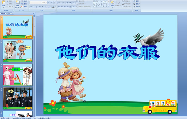Click the spell check icon in status bar
The height and width of the screenshot is (119, 187).
[35, 118]
